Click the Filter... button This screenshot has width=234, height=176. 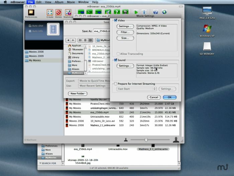pos(125,32)
